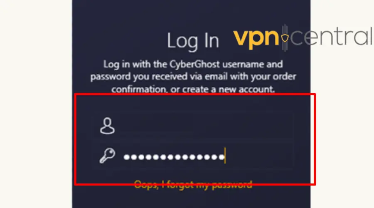Click the first dot of masked password
Screen dimensions: 374x208
click(127, 157)
